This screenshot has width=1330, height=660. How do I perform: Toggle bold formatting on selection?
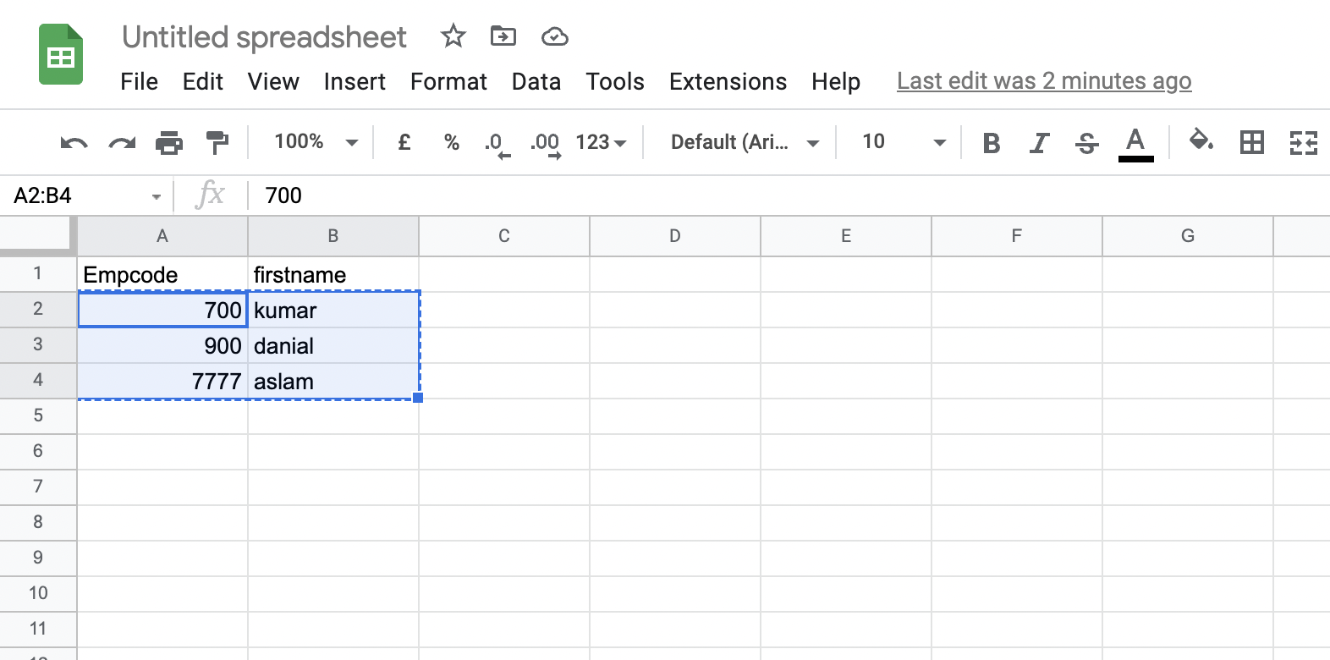(991, 142)
